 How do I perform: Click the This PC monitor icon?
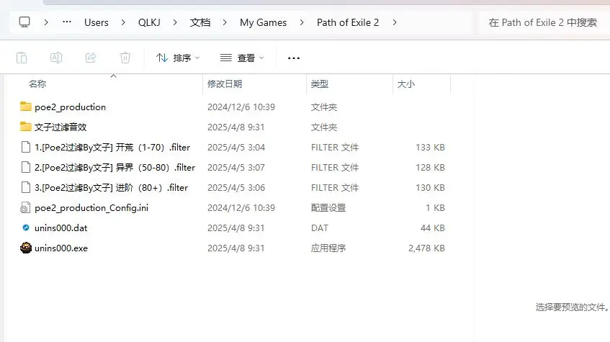24,22
